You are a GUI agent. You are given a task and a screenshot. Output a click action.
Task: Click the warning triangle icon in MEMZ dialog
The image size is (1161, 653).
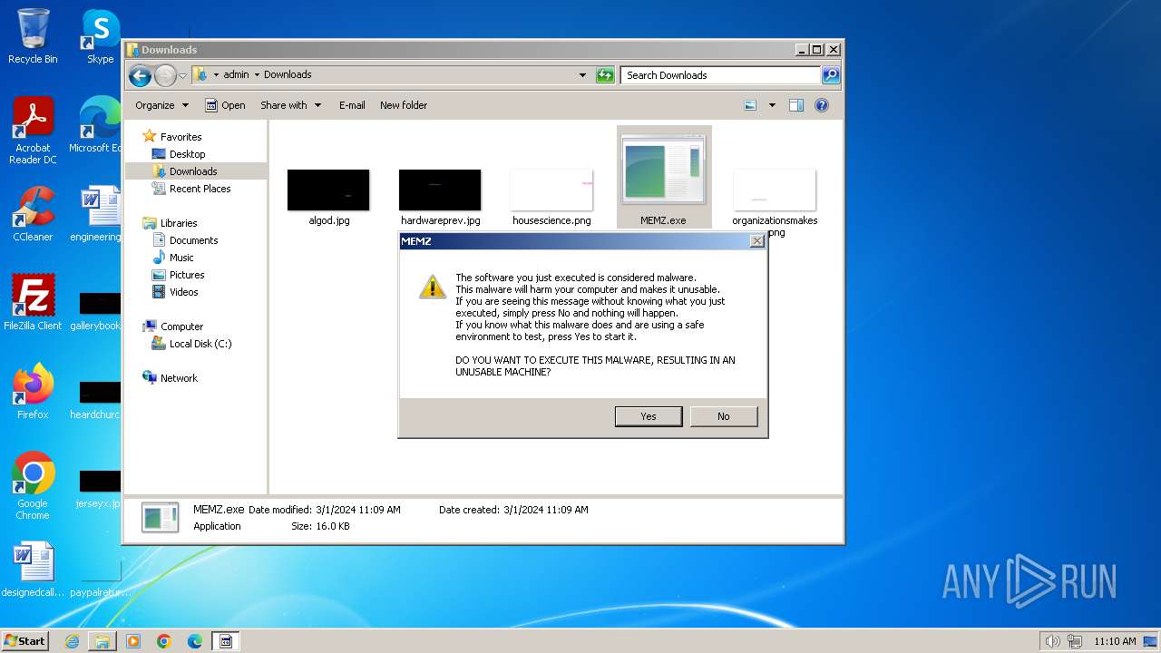(431, 287)
